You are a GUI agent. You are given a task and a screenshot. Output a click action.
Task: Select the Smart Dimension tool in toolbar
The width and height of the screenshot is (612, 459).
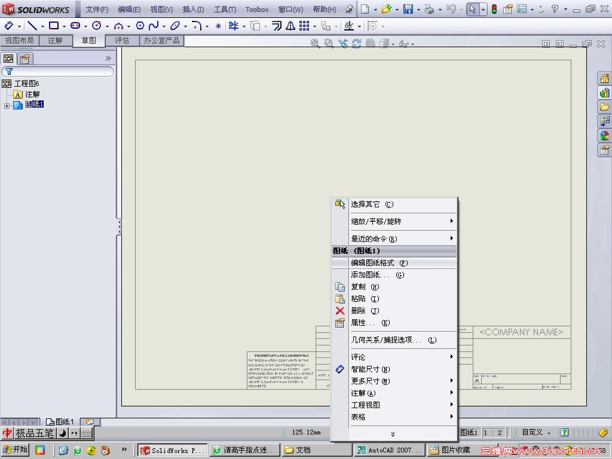tap(8, 26)
